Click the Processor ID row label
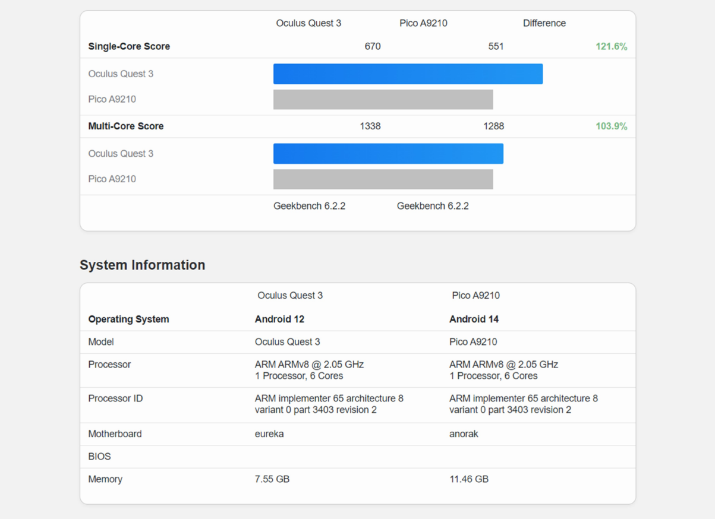This screenshot has height=519, width=715. point(115,398)
